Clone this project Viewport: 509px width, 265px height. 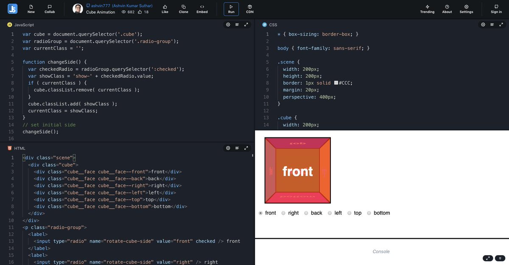pyautogui.click(x=183, y=9)
